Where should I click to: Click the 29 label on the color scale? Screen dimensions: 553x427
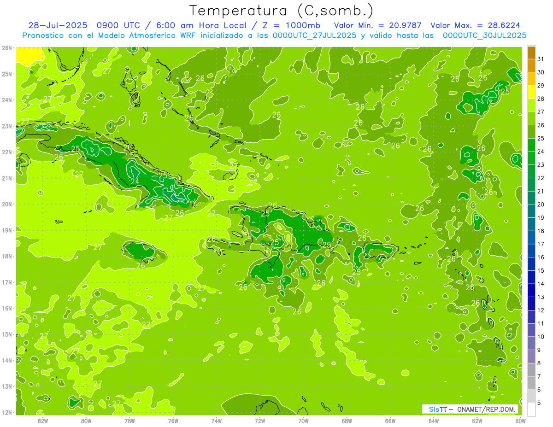[541, 85]
